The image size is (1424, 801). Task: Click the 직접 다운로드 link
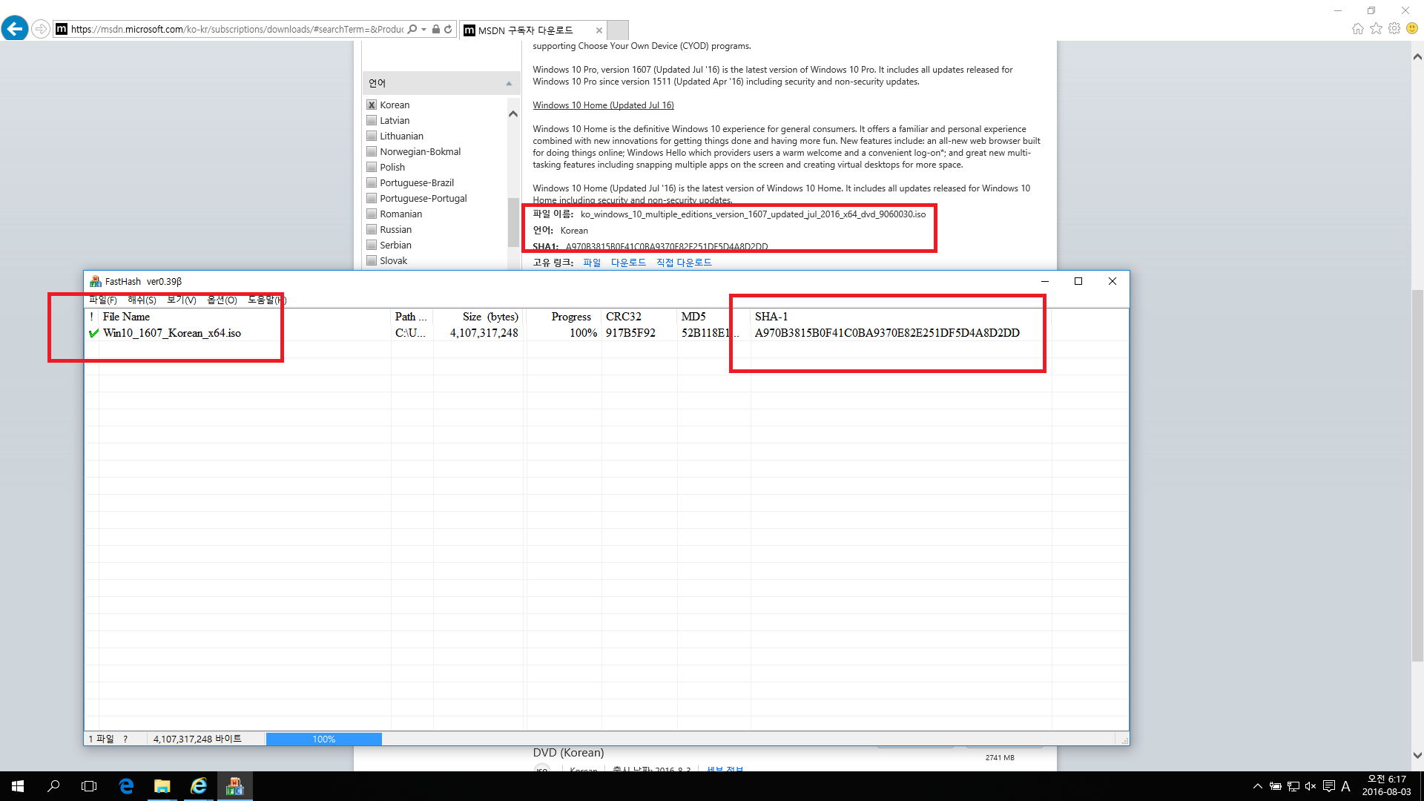(684, 263)
